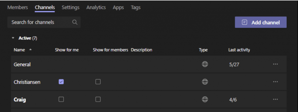Click the globe type icon for Craig
This screenshot has height=112, width=298.
pyautogui.click(x=205, y=99)
